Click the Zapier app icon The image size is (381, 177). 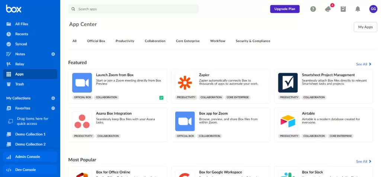coord(185,83)
